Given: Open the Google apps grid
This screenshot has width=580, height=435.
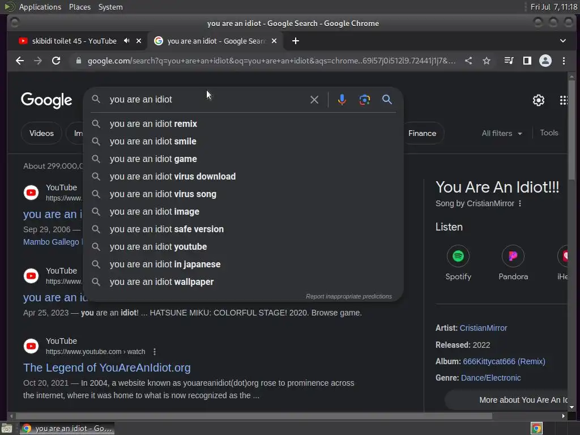Looking at the screenshot, I should click(x=564, y=100).
